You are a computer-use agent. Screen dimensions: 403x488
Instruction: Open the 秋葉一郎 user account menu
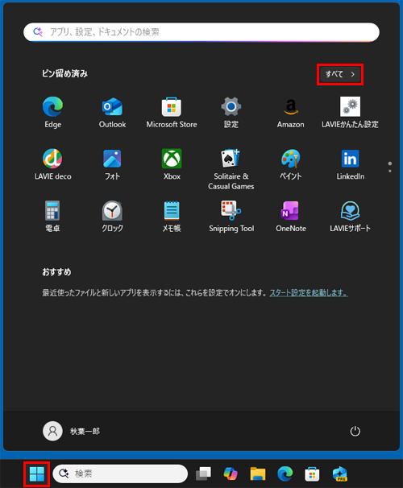click(x=71, y=432)
